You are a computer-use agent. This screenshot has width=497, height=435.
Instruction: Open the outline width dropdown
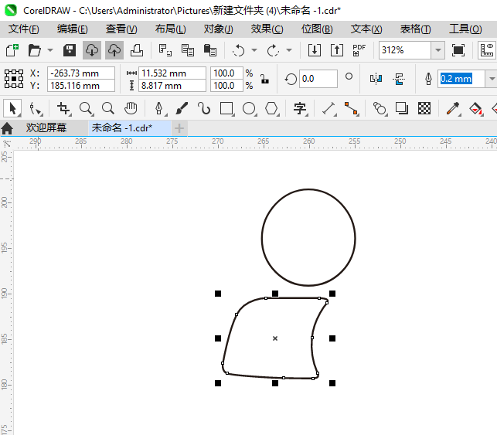click(x=491, y=79)
